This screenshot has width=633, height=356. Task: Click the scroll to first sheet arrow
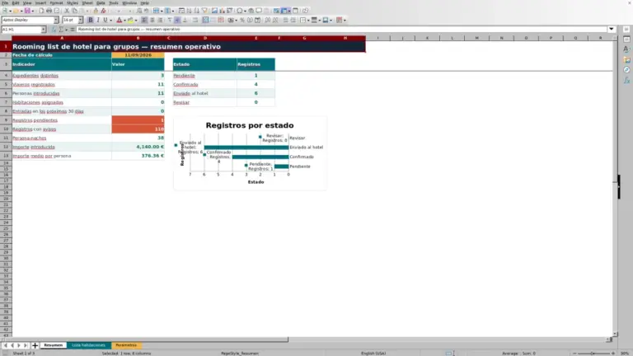coord(5,345)
